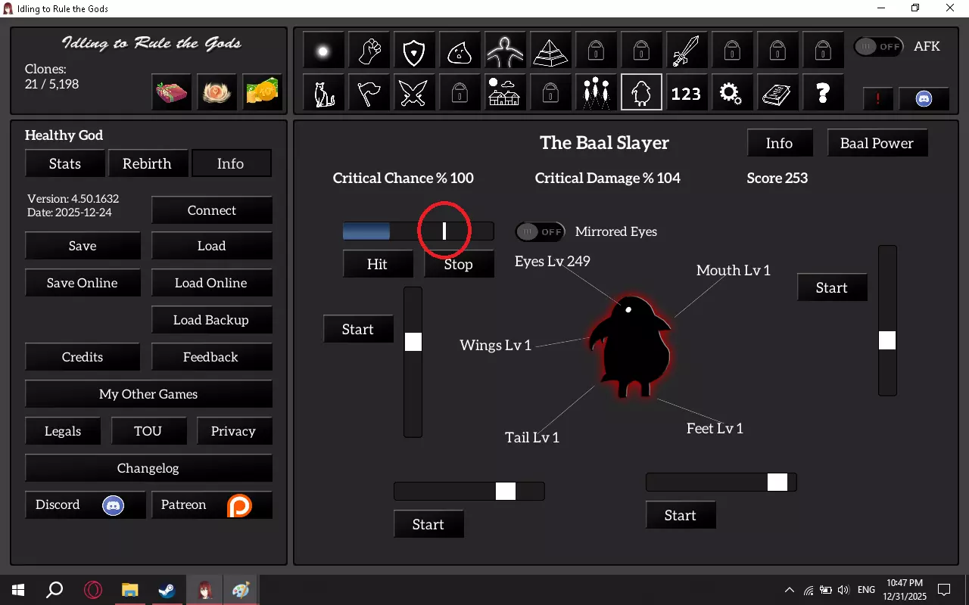969x605 pixels.
Task: Toggle the AFK switch on
Action: click(x=878, y=47)
